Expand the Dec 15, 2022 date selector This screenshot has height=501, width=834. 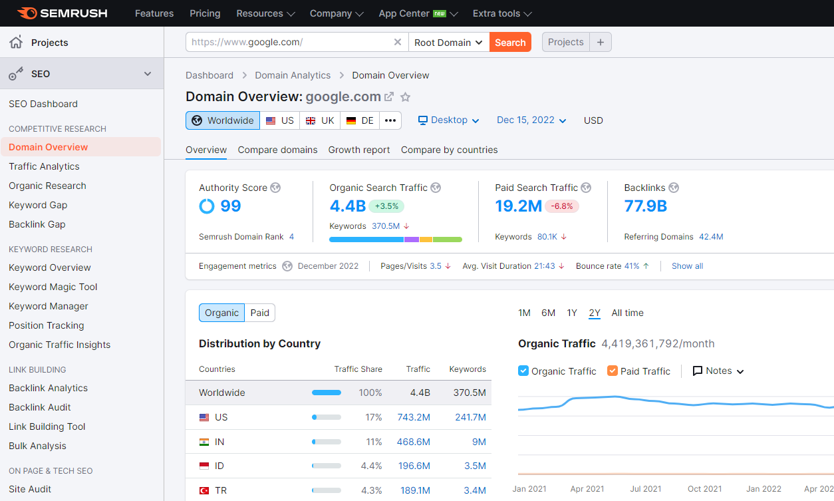531,120
